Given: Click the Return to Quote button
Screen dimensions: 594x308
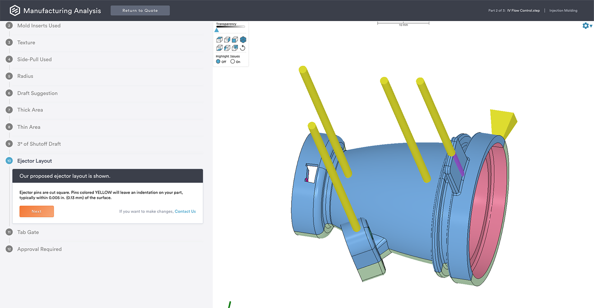Looking at the screenshot, I should click(140, 10).
